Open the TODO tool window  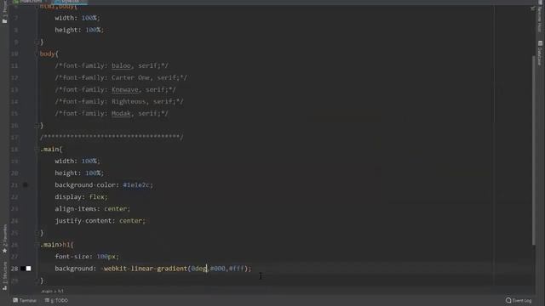coord(56,300)
